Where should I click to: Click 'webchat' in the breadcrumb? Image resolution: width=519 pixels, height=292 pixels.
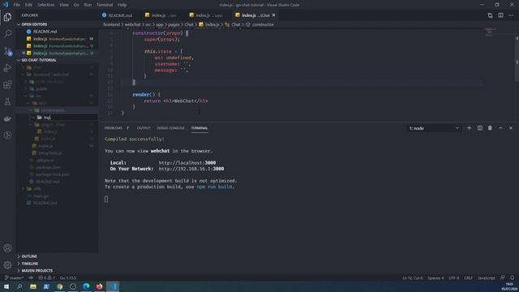[132, 24]
